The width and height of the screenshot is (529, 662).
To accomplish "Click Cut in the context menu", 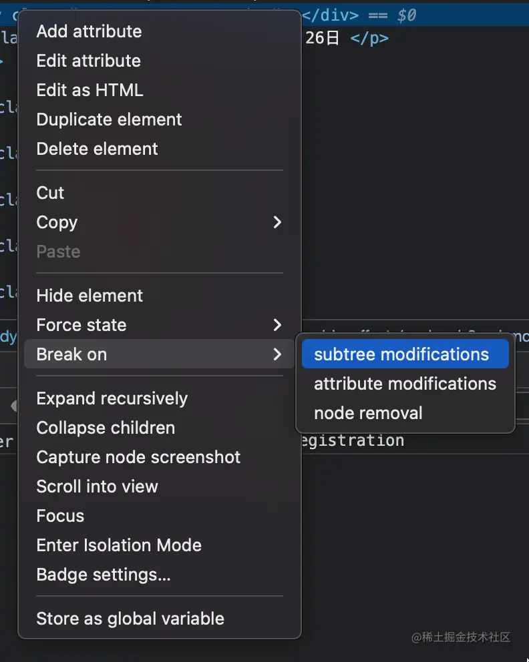I will click(x=50, y=193).
